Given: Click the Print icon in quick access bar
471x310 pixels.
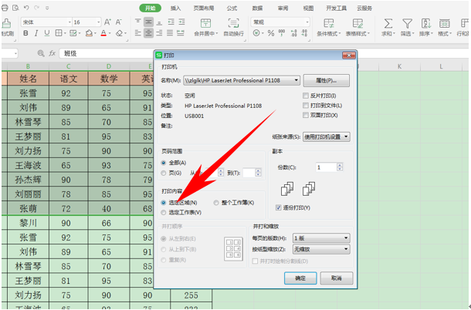Looking at the screenshot, I should point(5,8).
